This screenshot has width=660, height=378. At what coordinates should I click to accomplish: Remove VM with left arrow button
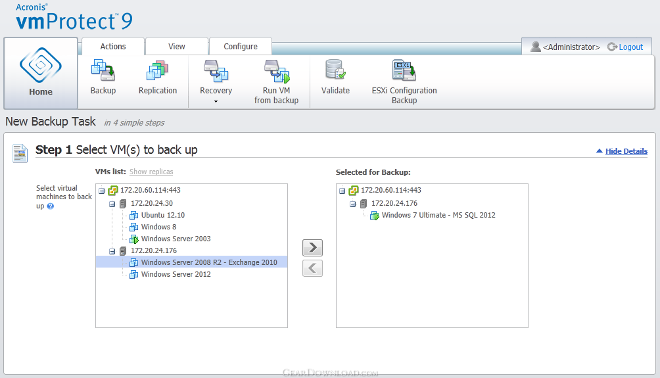[x=312, y=268]
